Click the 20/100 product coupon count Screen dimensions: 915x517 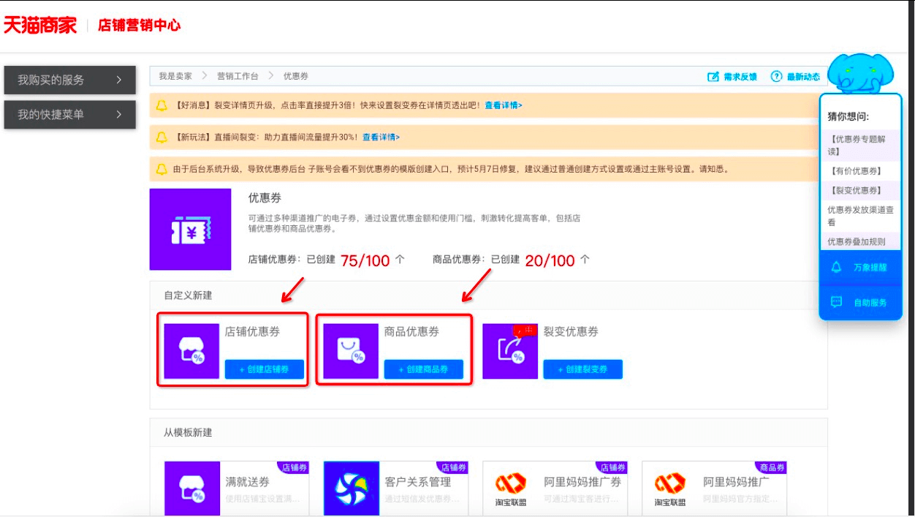tap(550, 260)
